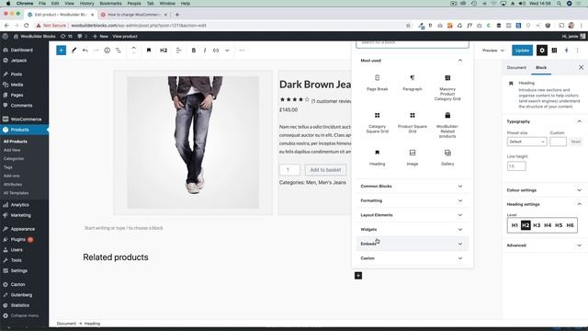Select the pencil Tools icon in the editor toolbar
The width and height of the screenshot is (588, 331).
pyautogui.click(x=73, y=51)
